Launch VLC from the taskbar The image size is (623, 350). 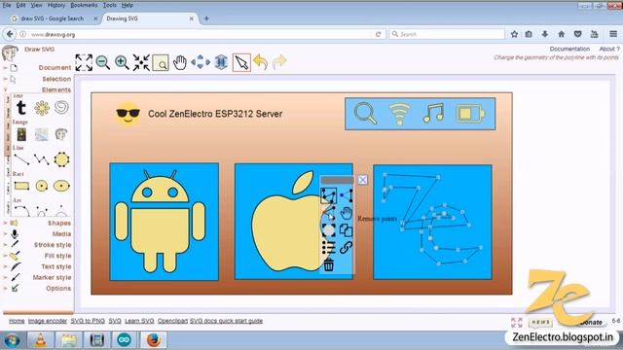(41, 340)
